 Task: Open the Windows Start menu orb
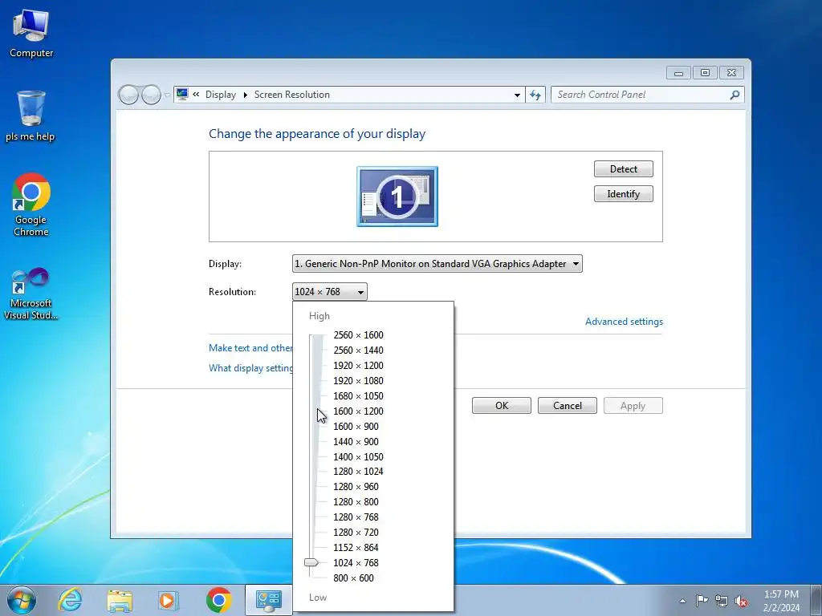tap(22, 600)
